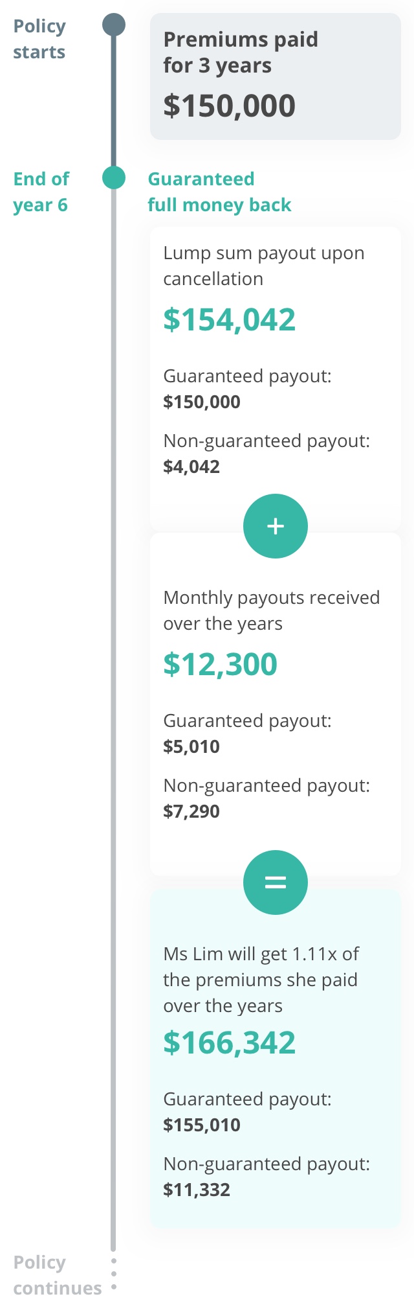The height and width of the screenshot is (1314, 414).
Task: Click the $5,010 guaranteed payout value
Action: (x=191, y=746)
